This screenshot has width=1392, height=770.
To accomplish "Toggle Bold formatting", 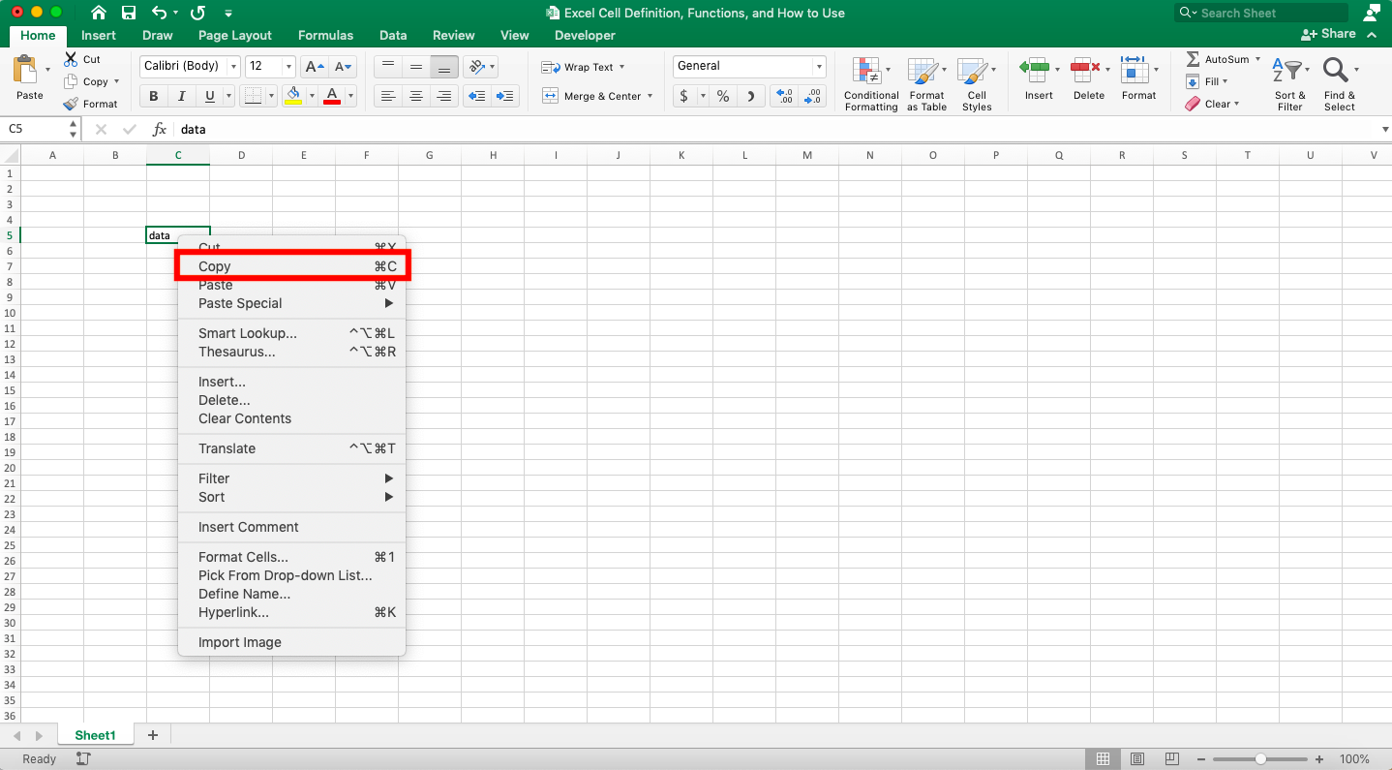I will (x=153, y=96).
